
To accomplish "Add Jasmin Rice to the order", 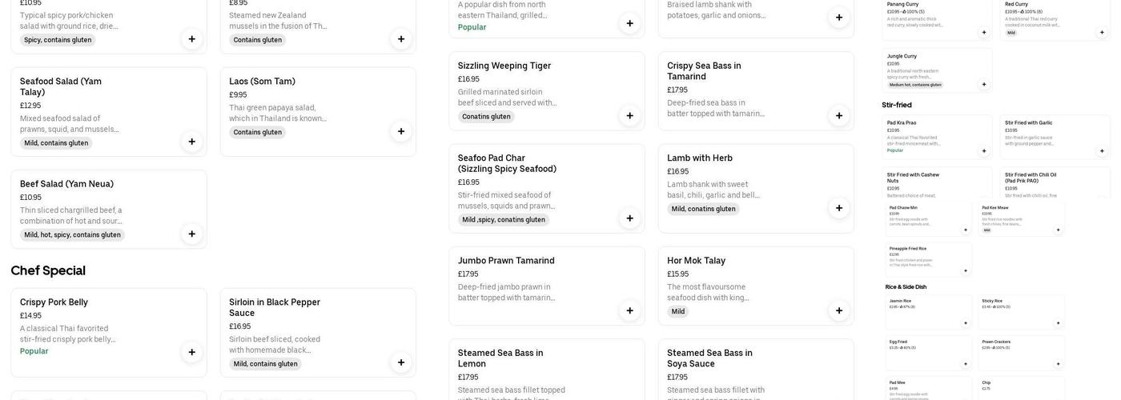I will 965,323.
